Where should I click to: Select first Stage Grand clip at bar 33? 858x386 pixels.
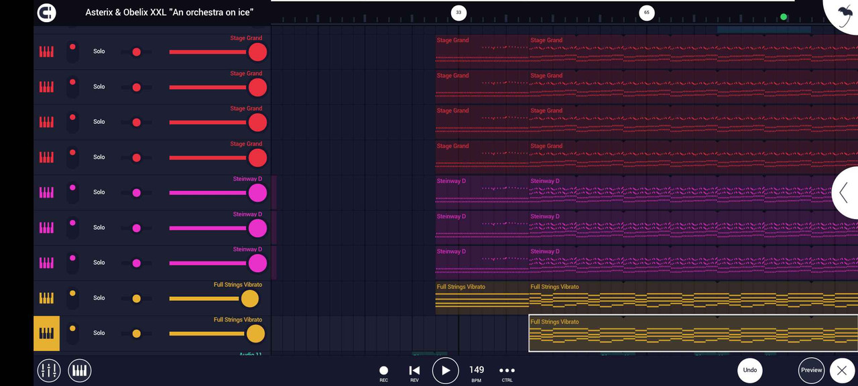click(482, 52)
